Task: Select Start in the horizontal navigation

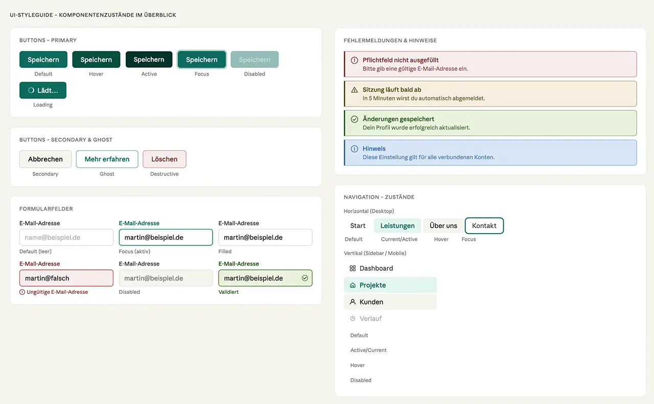Action: (357, 225)
